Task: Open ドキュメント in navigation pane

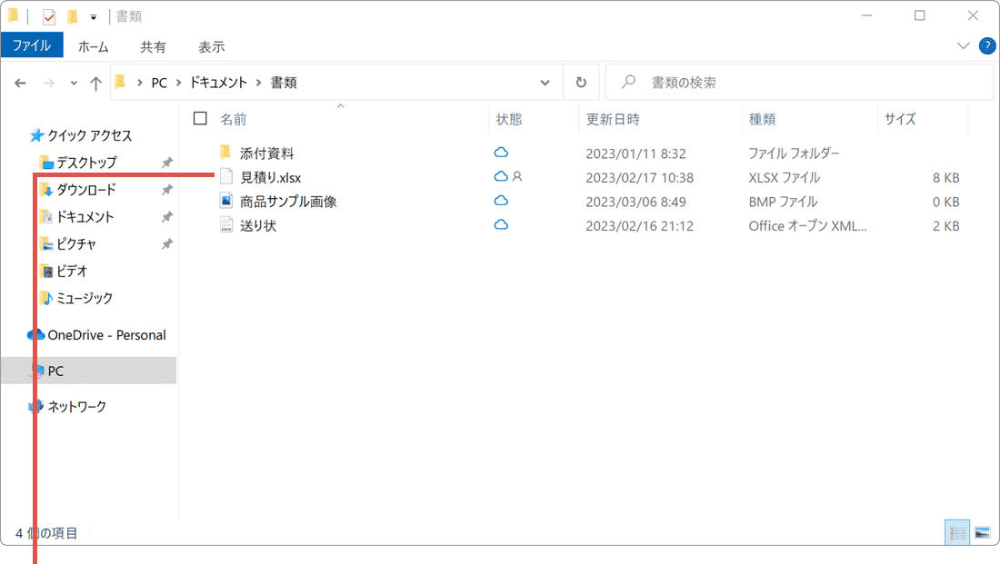Action: (85, 217)
